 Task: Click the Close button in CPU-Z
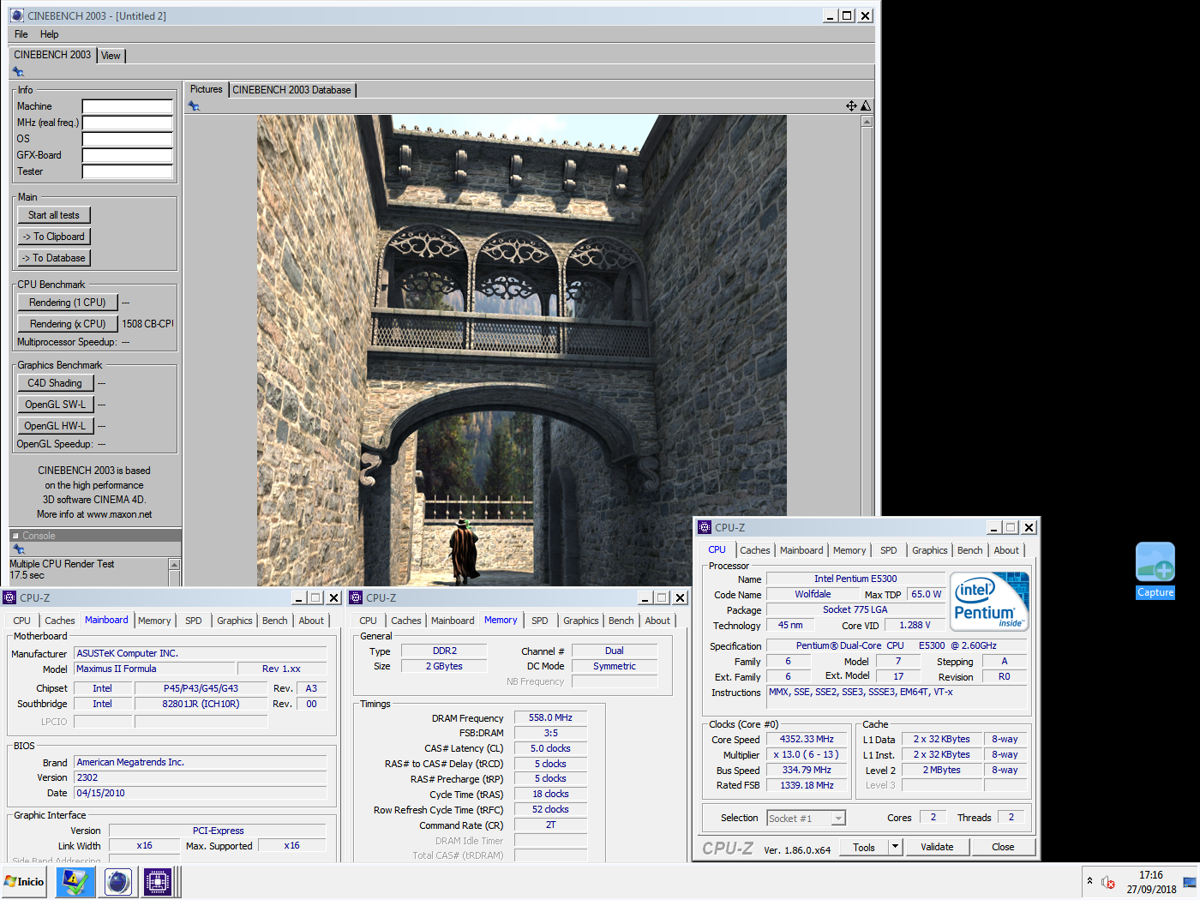(1003, 847)
